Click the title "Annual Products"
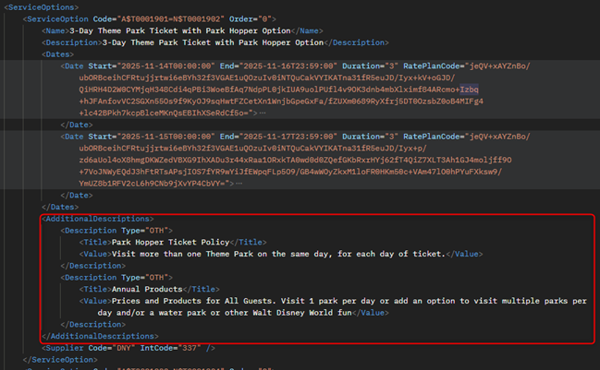This screenshot has height=370, width=600. tap(147, 290)
